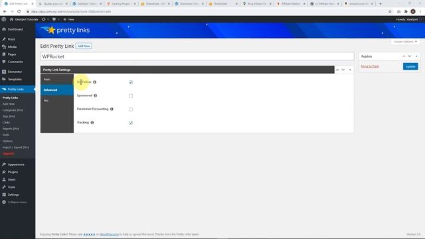Click the red Upgrade link
425x239 pixels.
tap(9, 153)
